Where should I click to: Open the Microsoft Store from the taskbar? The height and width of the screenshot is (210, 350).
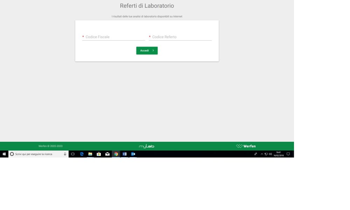(x=99, y=154)
